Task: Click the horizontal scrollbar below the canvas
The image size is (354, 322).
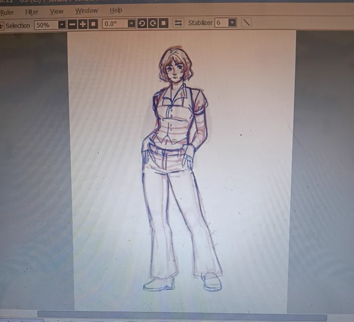Action: click(182, 315)
